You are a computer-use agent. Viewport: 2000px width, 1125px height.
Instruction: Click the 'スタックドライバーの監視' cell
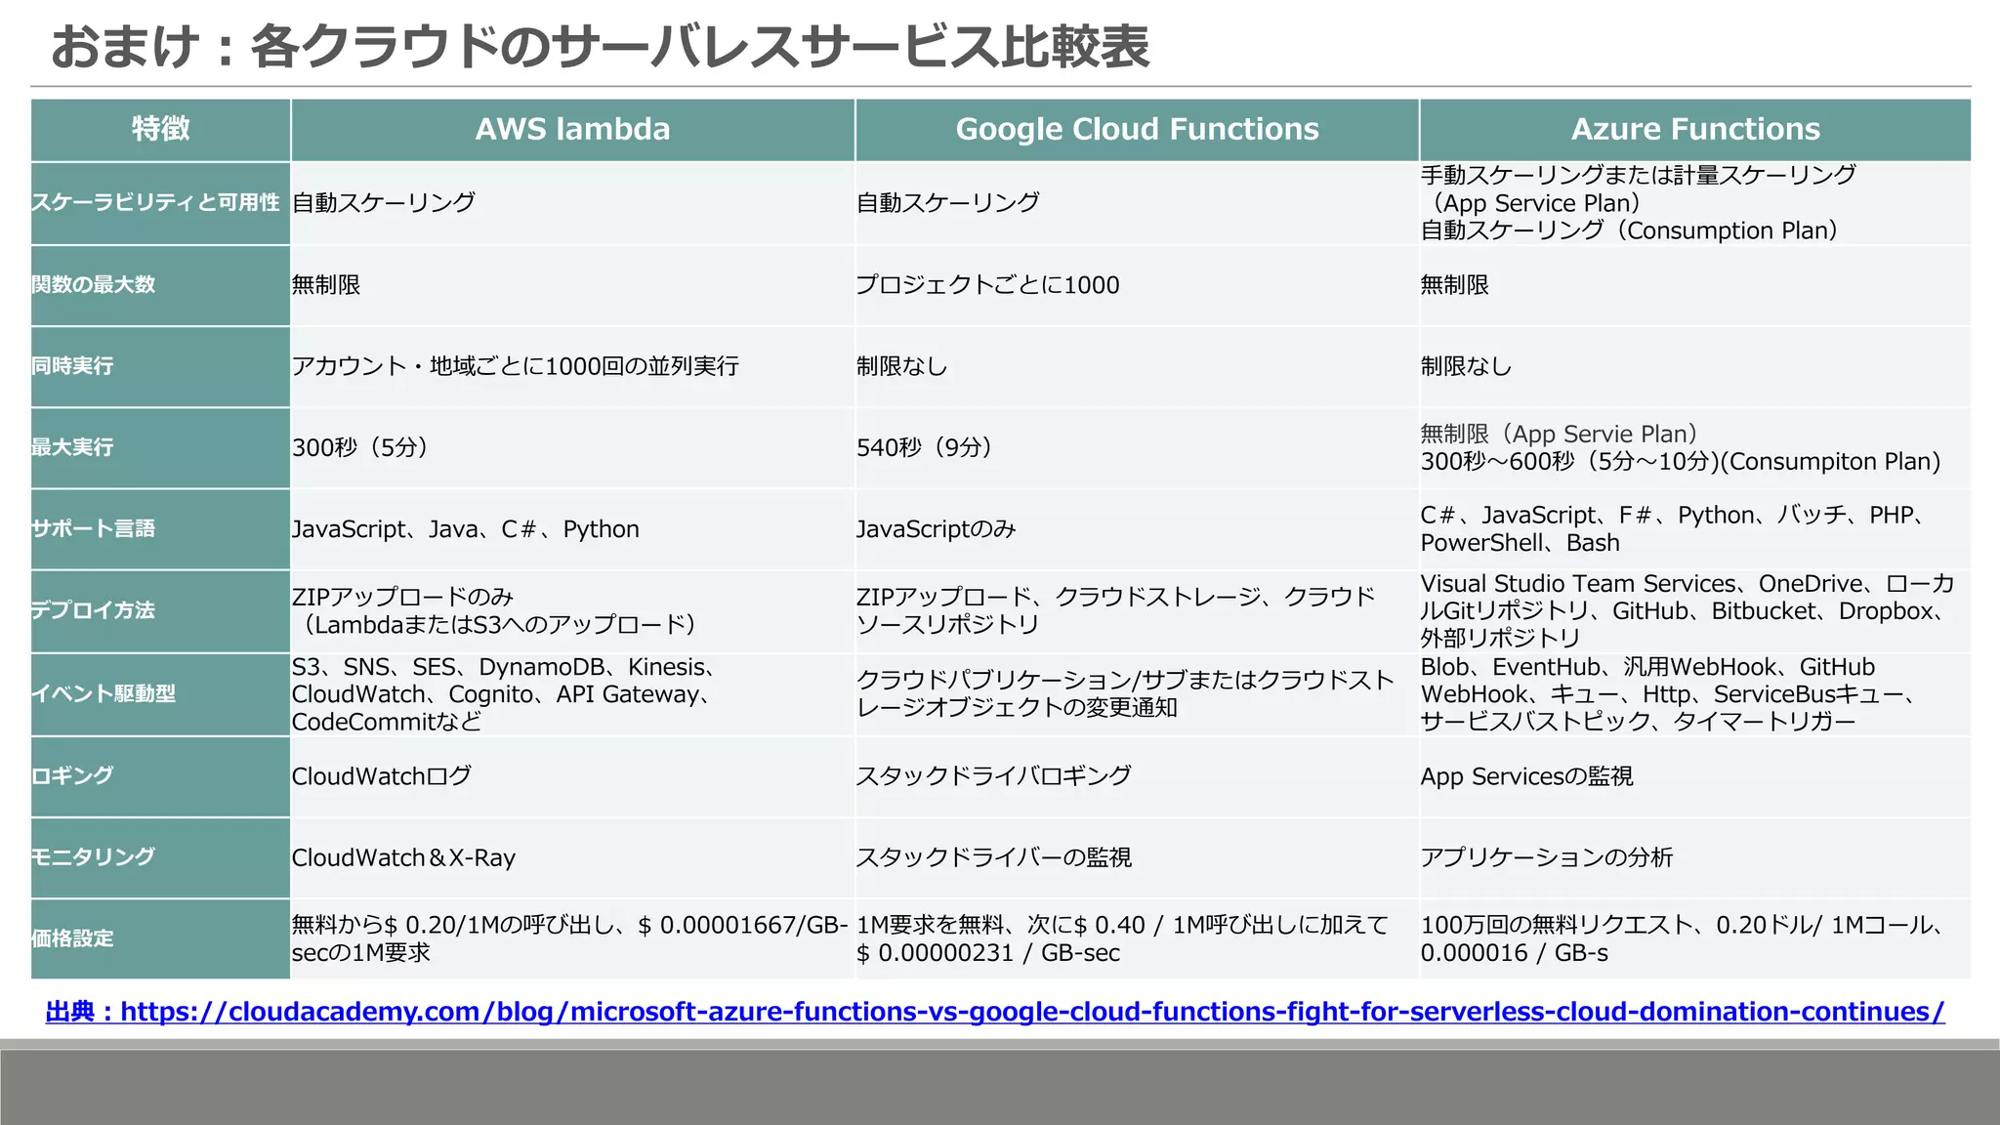1137,857
